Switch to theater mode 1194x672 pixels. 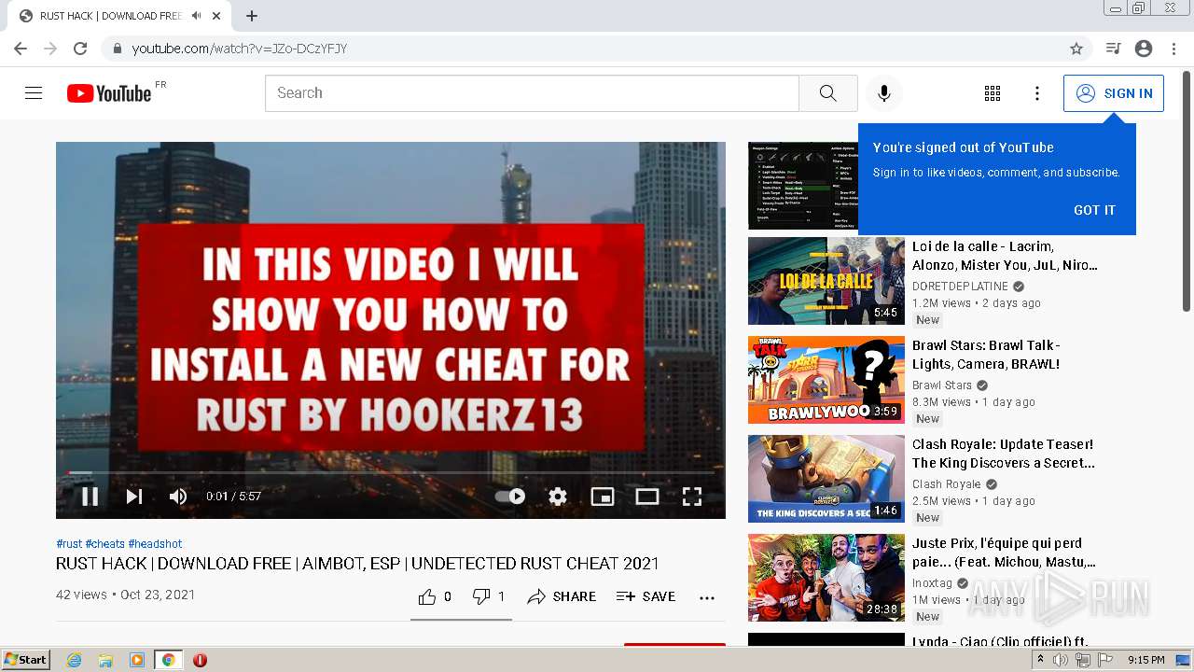(647, 497)
